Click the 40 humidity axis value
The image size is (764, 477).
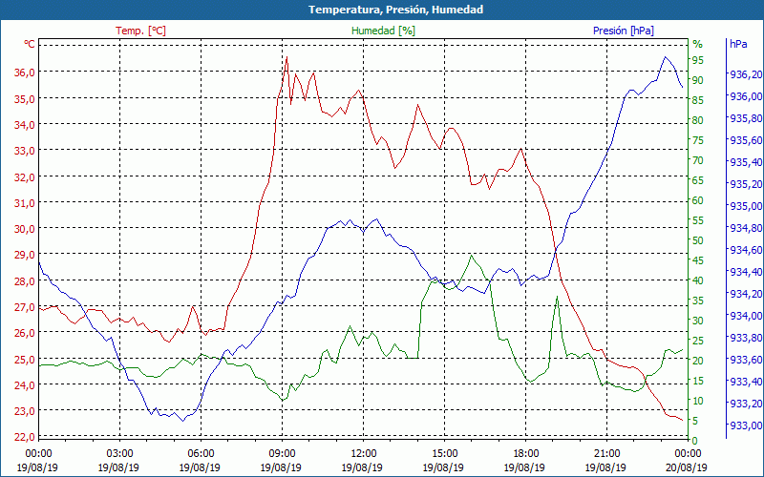pos(698,280)
